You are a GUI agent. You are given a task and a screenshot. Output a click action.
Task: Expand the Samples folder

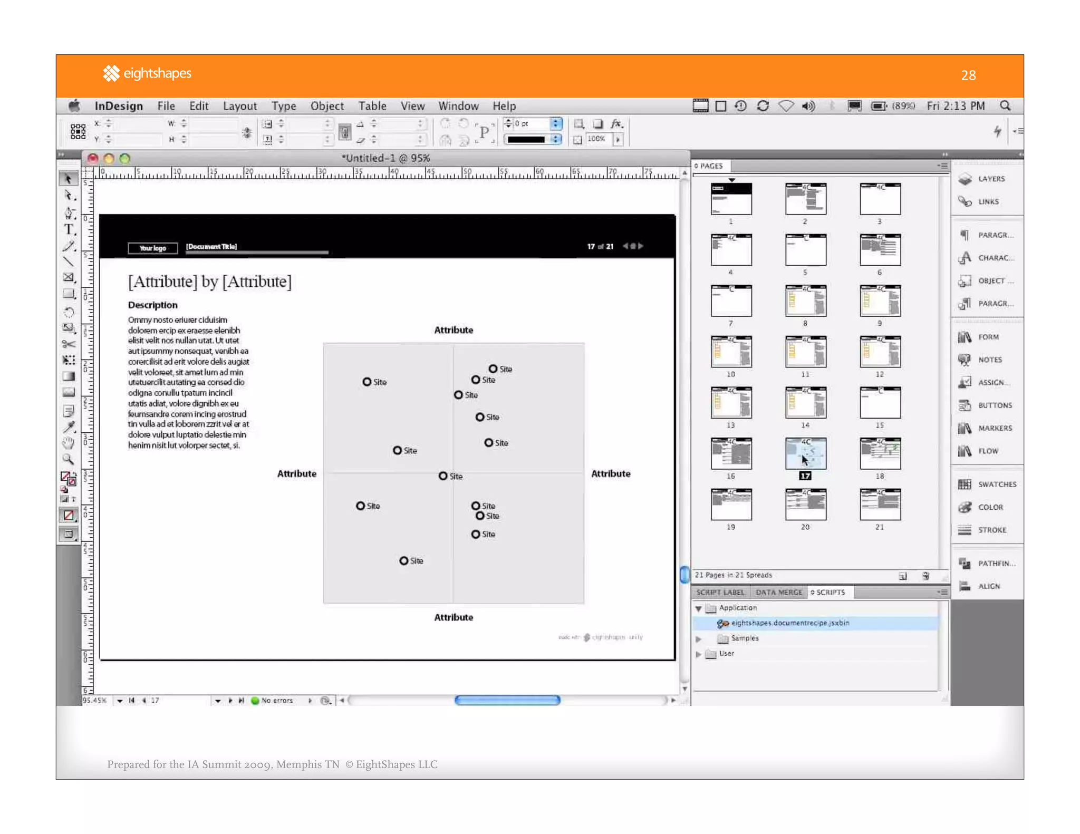699,638
